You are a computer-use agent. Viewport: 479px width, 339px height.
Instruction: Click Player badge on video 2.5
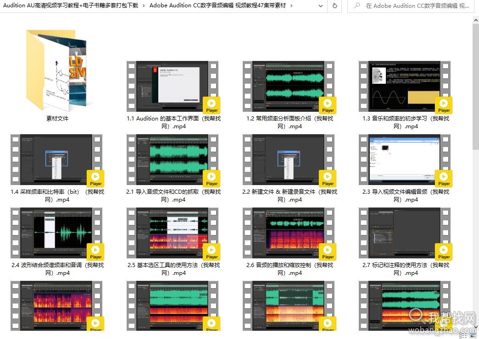[212, 252]
